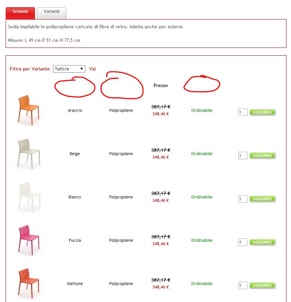The image size is (291, 302).
Task: Open the white Bianco chair image
Action: click(x=28, y=197)
